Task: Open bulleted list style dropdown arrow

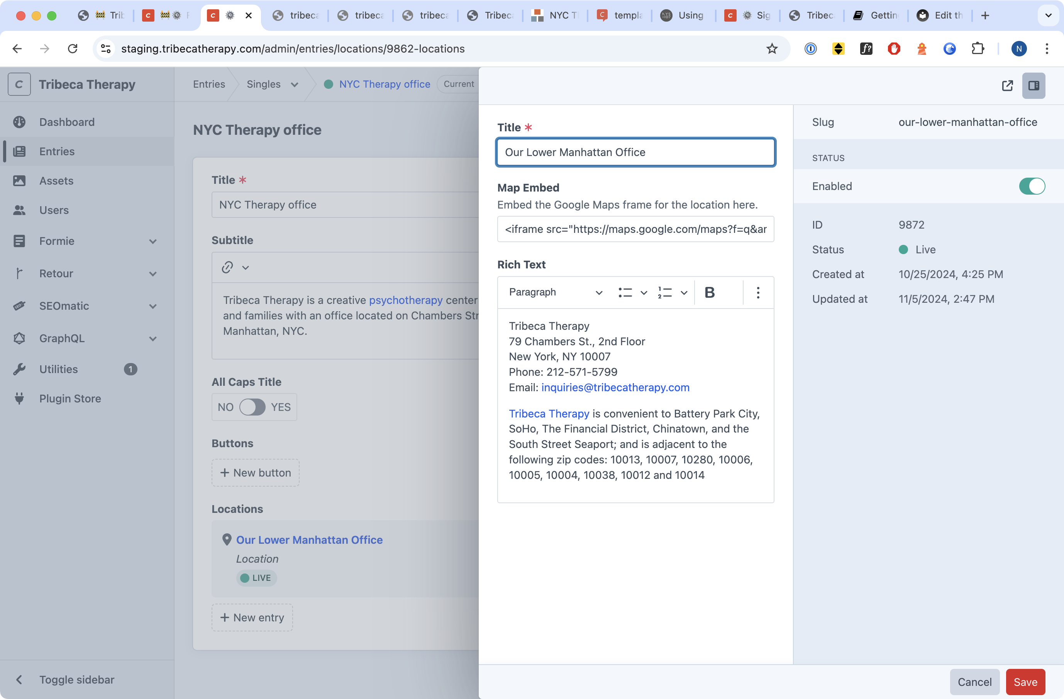Action: 643,293
